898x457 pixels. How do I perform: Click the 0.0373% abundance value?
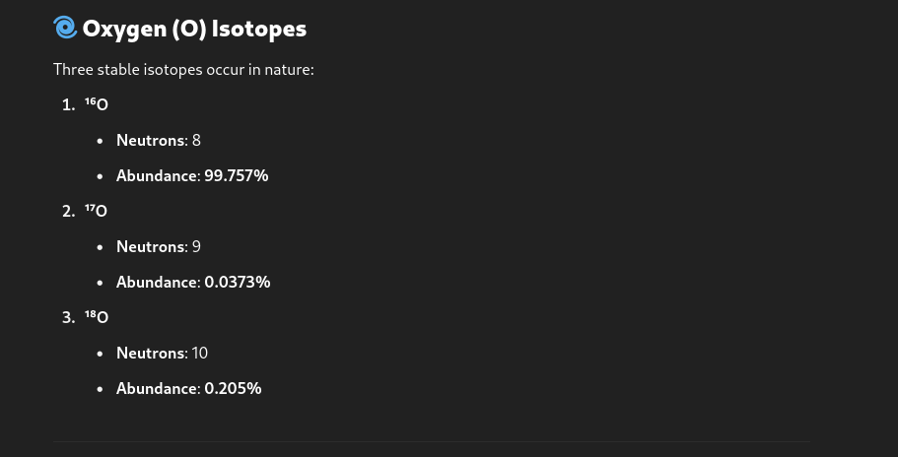point(238,283)
